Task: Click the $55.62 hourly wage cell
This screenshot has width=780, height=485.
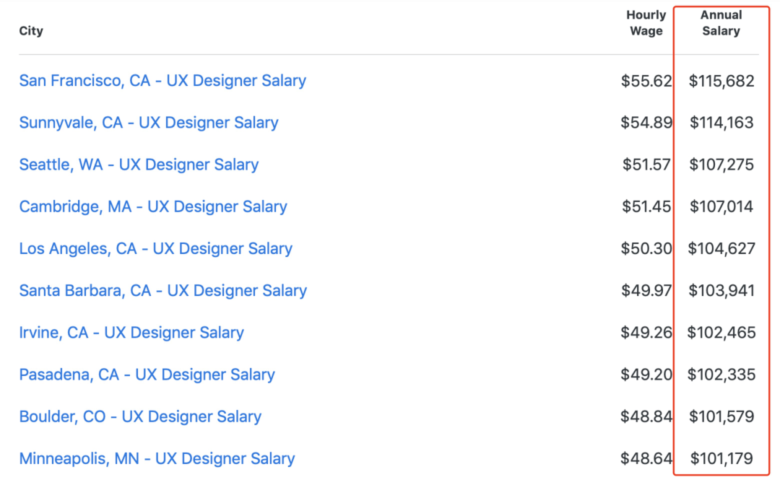Action: (646, 81)
